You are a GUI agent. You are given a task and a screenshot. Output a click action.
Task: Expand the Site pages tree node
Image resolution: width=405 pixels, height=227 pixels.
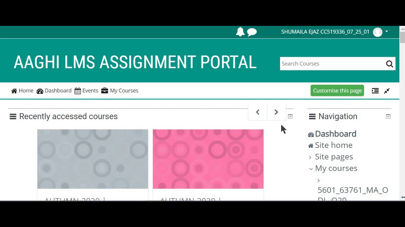pos(310,157)
